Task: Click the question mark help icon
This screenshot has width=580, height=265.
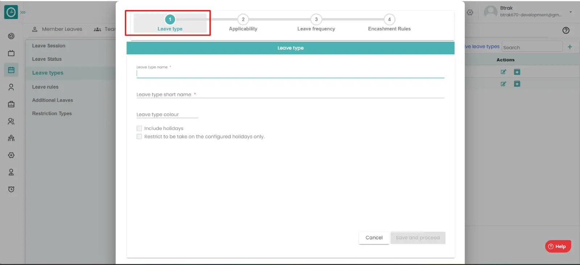Action: click(x=565, y=30)
